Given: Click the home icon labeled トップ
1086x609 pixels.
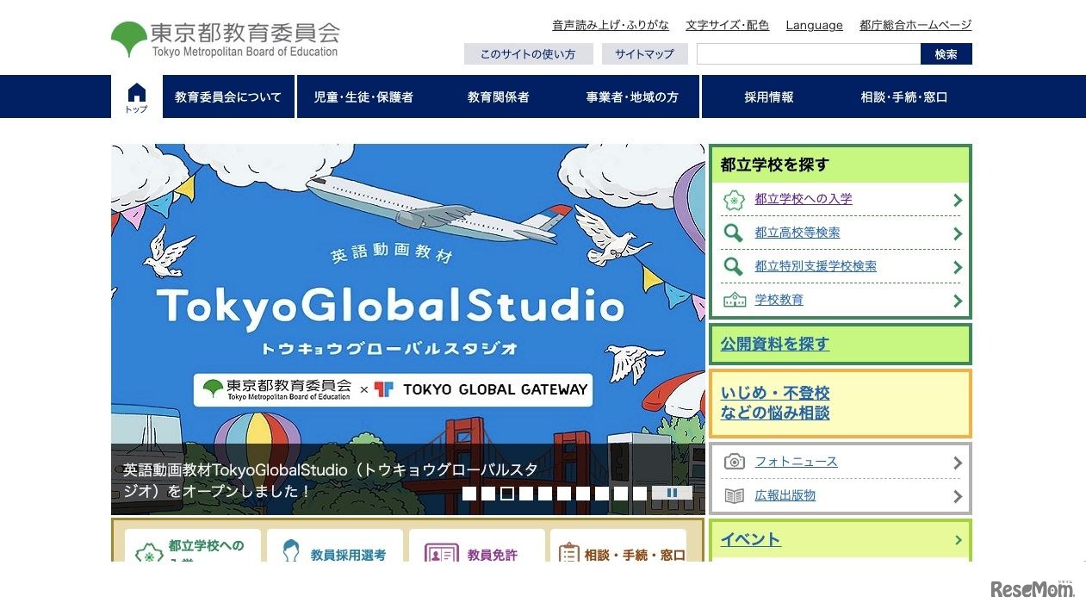Looking at the screenshot, I should [135, 96].
